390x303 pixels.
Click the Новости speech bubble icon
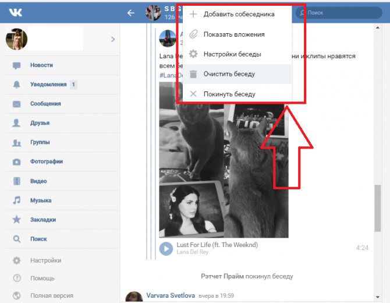pos(17,65)
